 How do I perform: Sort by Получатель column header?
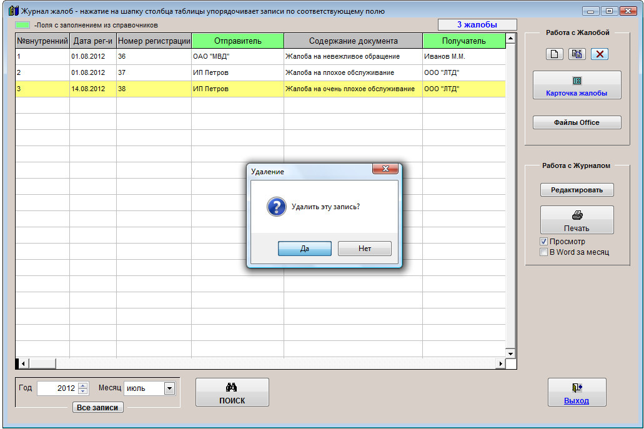click(463, 41)
